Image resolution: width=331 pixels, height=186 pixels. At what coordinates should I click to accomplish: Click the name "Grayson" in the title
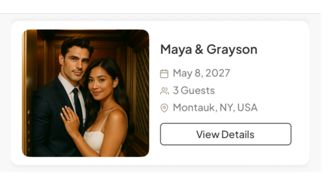(x=232, y=50)
